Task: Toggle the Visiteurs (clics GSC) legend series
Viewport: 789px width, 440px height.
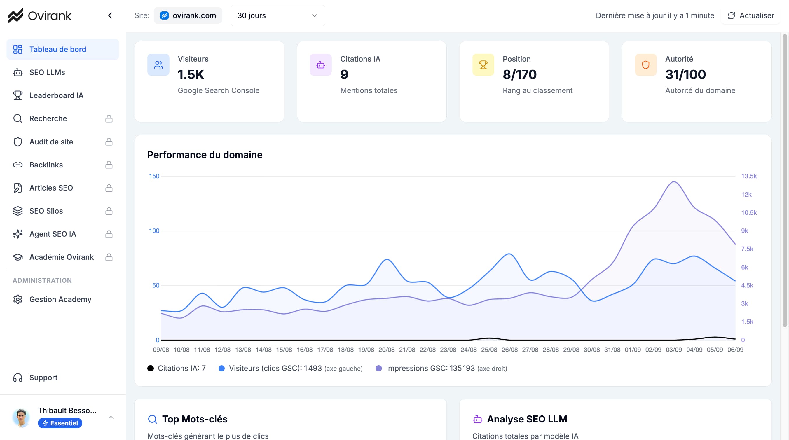Action: pyautogui.click(x=275, y=368)
